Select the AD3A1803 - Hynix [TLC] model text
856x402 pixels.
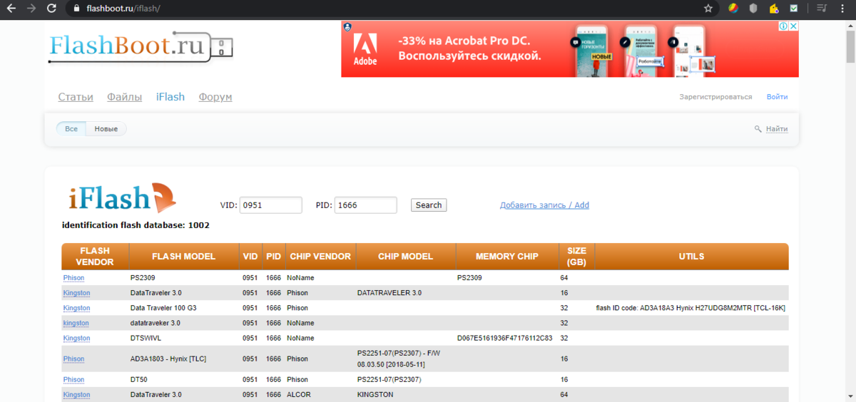tap(168, 359)
